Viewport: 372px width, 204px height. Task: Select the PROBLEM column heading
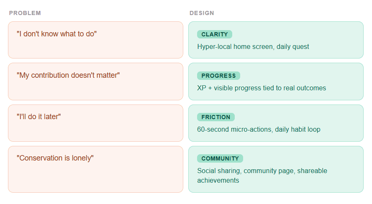point(25,13)
